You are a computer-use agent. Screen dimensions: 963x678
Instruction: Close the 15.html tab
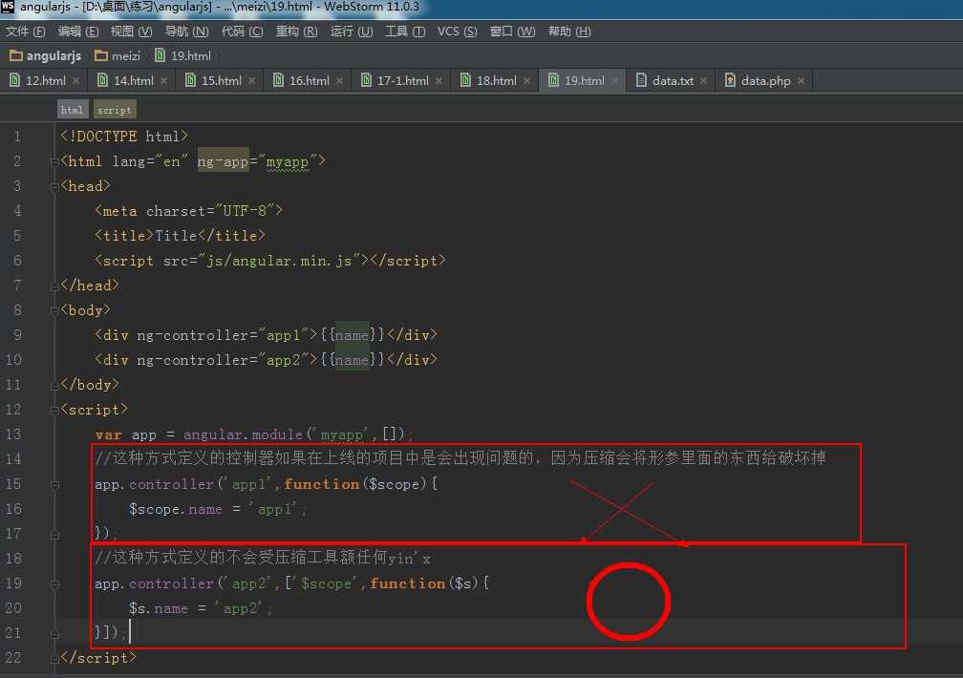point(252,80)
